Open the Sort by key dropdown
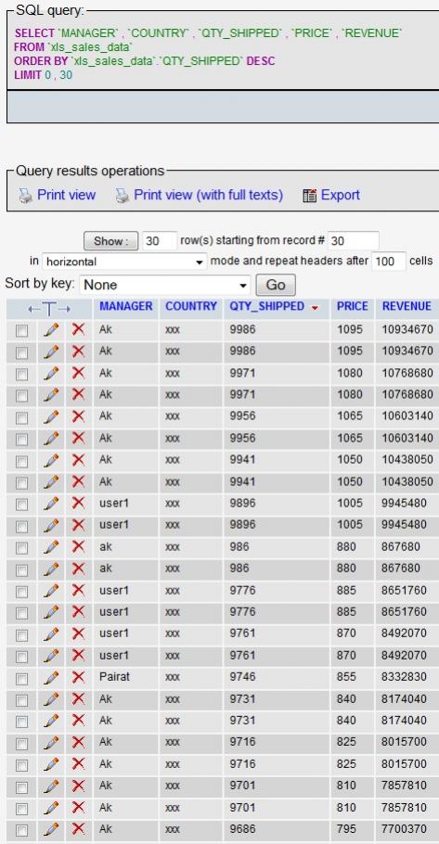This screenshot has height=844, width=439. [x=165, y=285]
